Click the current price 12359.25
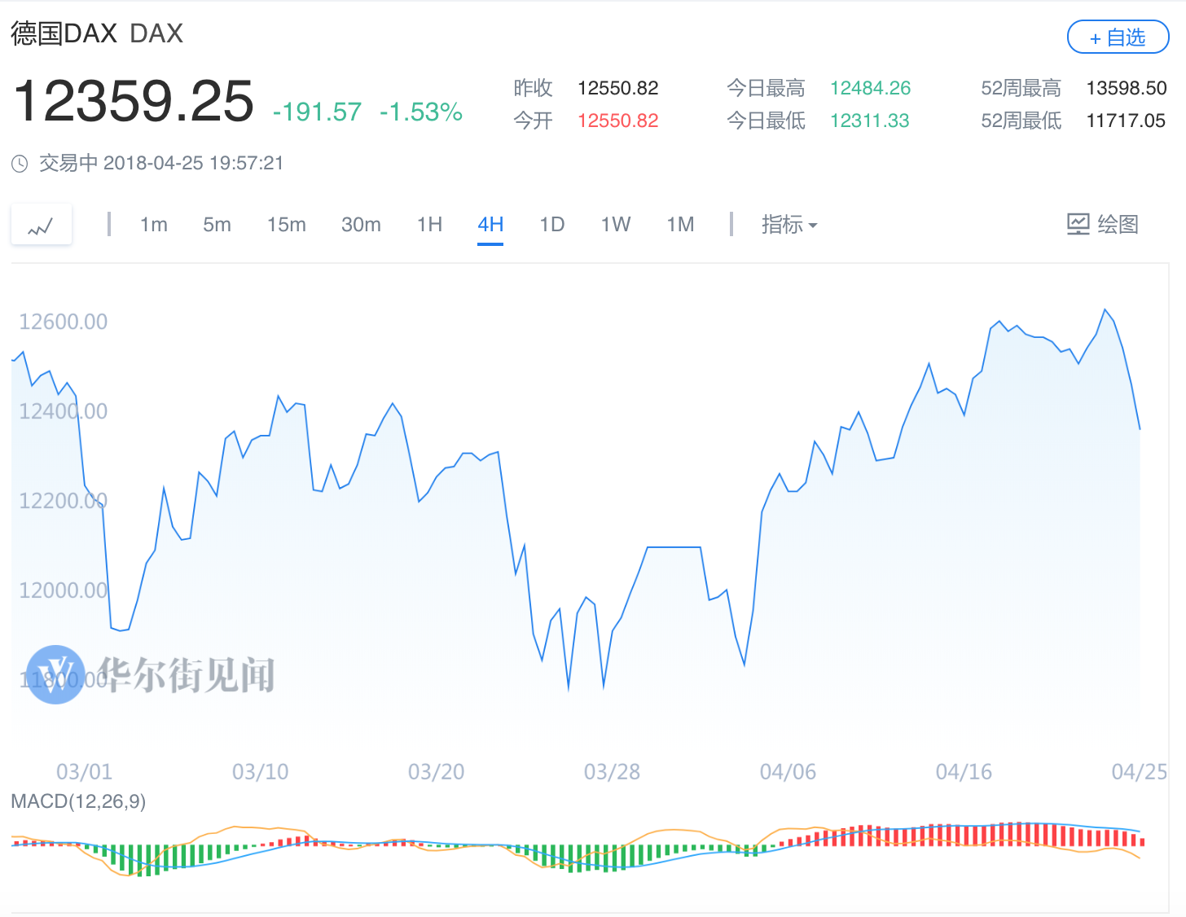This screenshot has width=1186, height=917. click(134, 101)
